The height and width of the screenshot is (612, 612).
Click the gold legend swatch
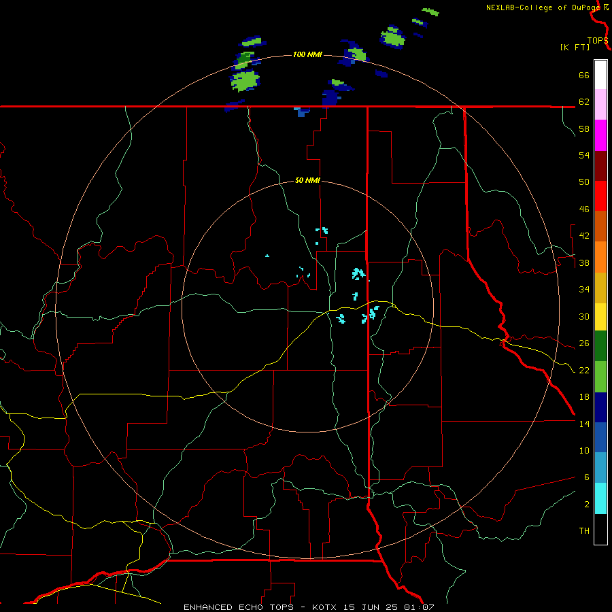(x=600, y=288)
